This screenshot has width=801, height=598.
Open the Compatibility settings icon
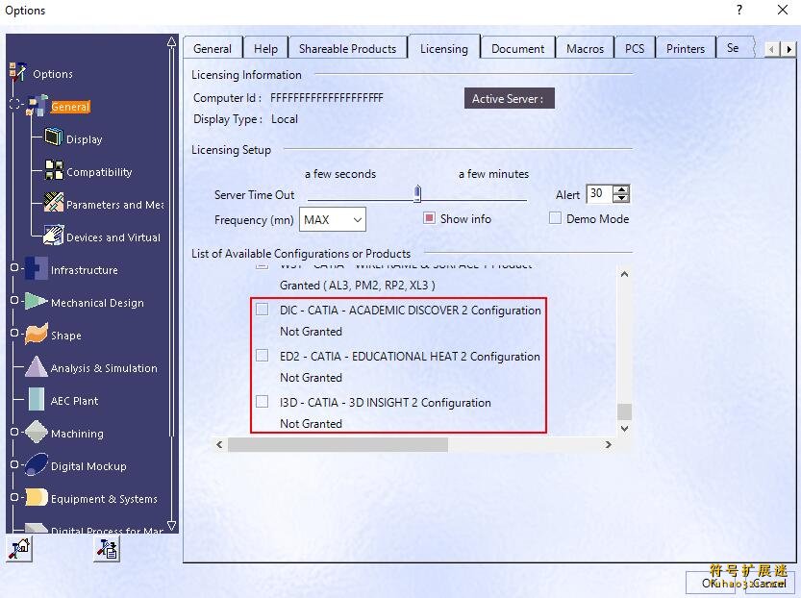[x=54, y=170]
